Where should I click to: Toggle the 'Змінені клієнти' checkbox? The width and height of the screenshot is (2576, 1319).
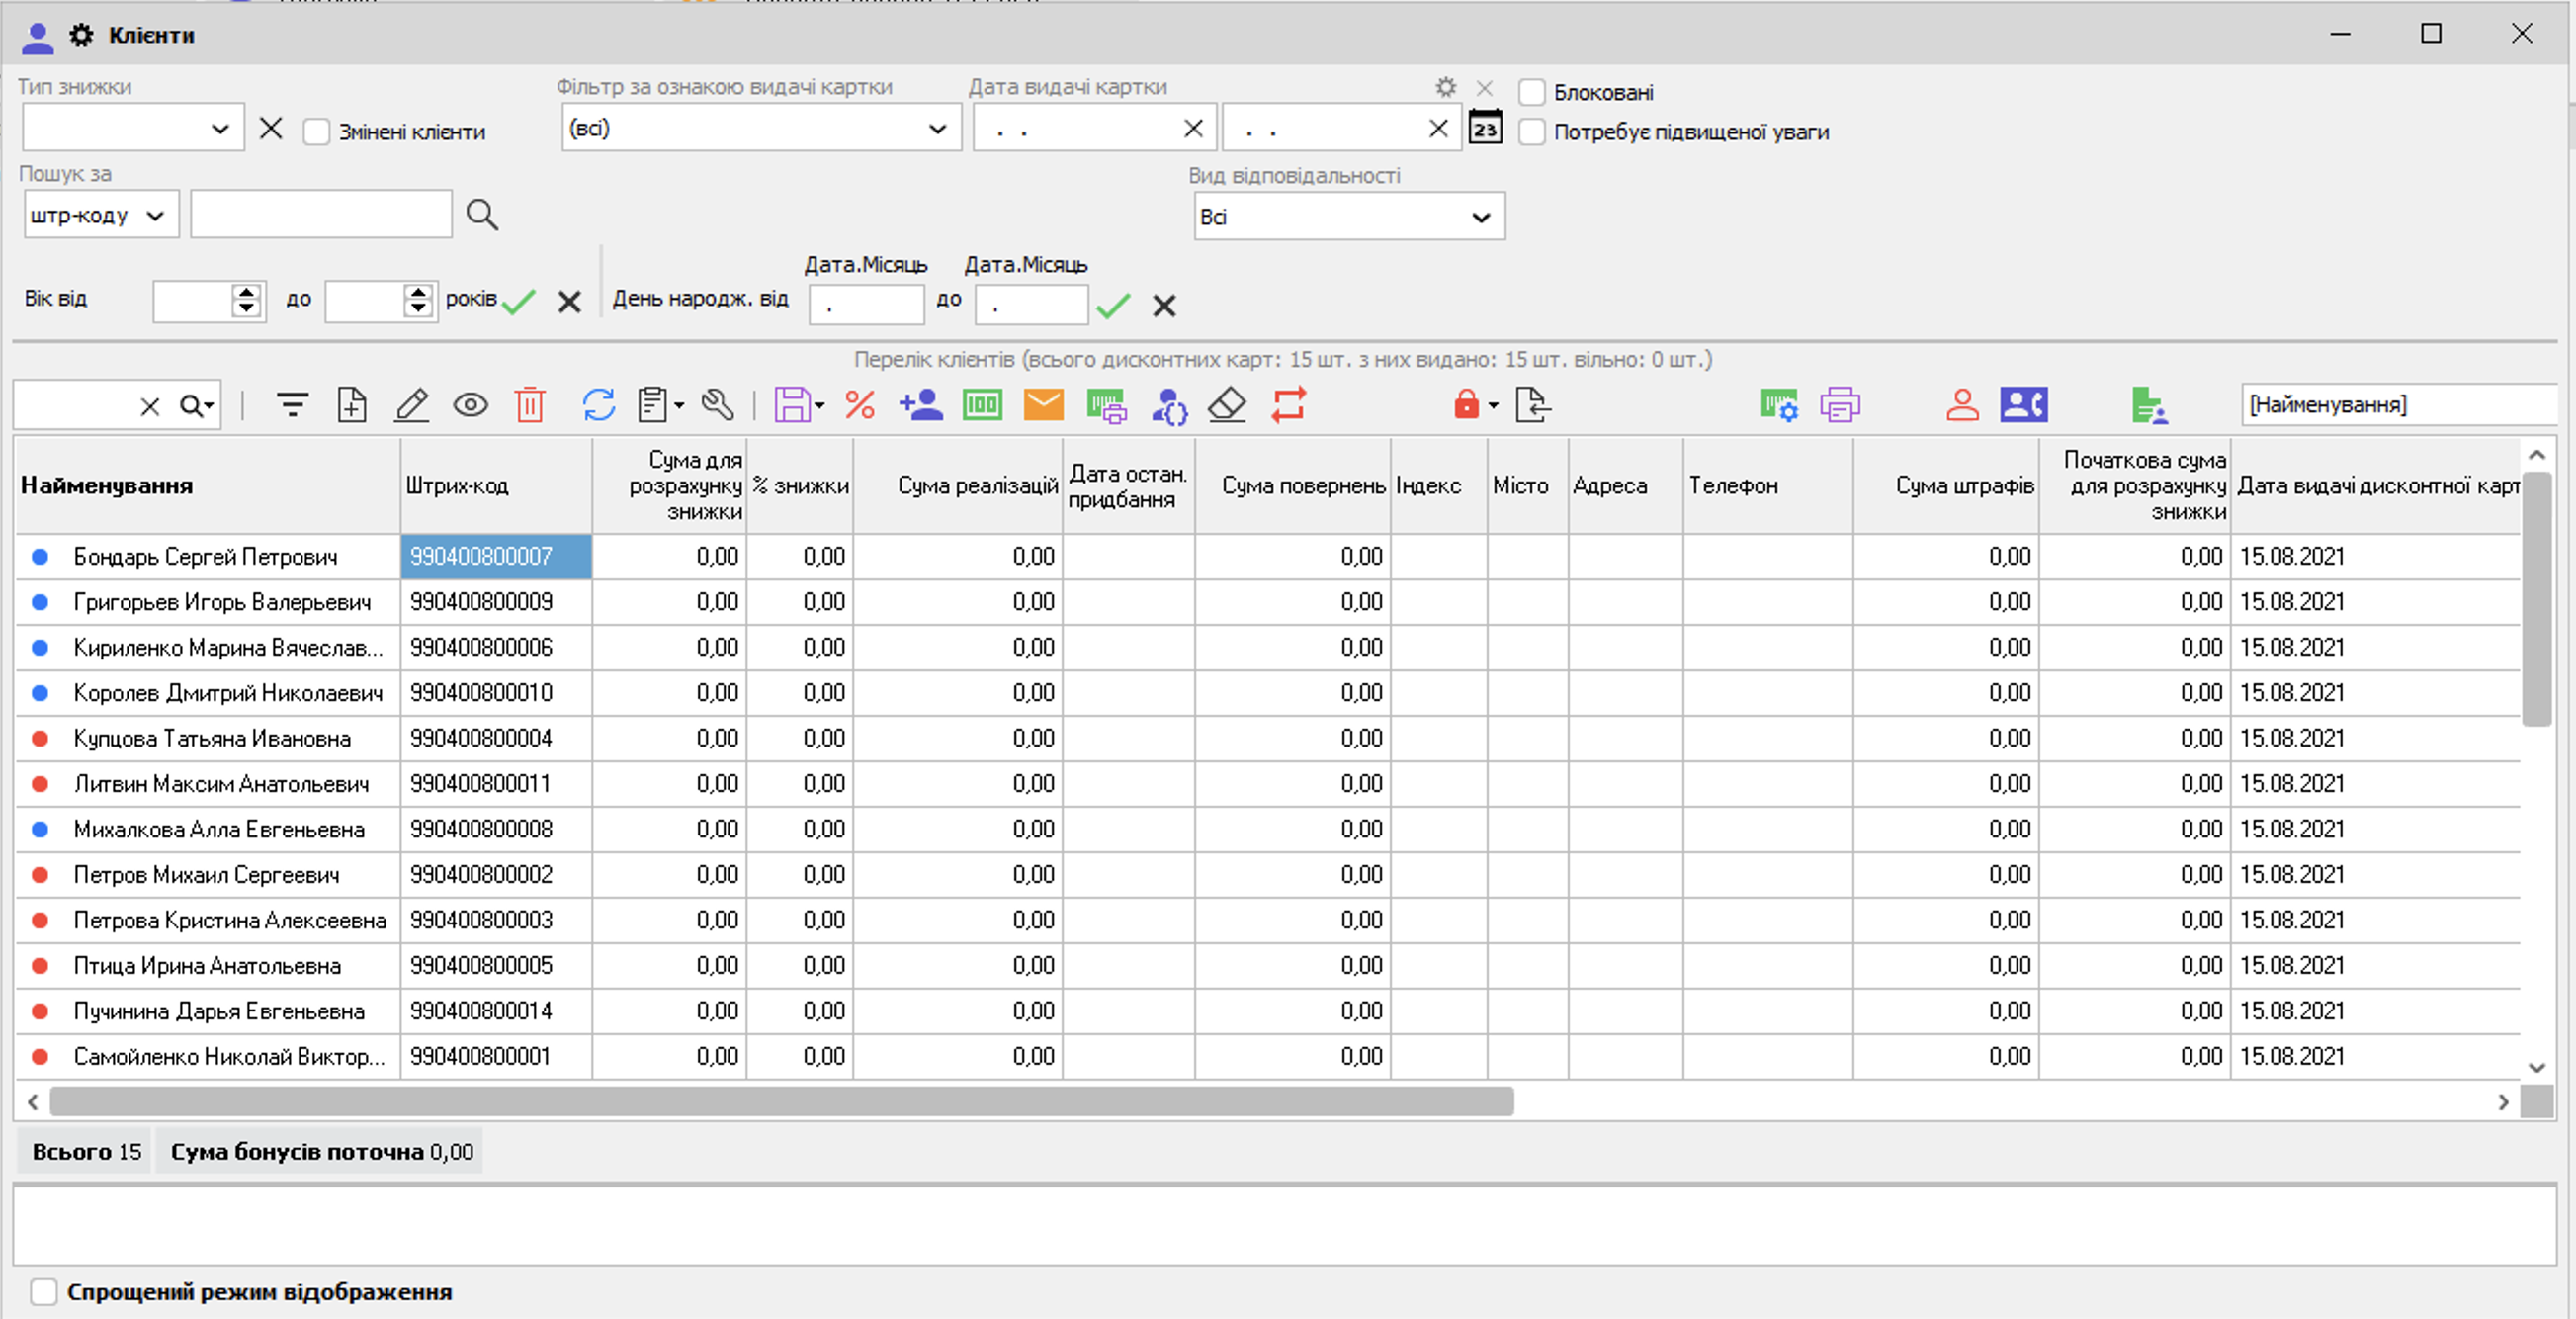click(x=316, y=132)
